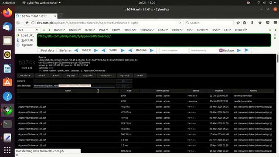Open the downloads arrow icon
279x157 pixels.
252,23
